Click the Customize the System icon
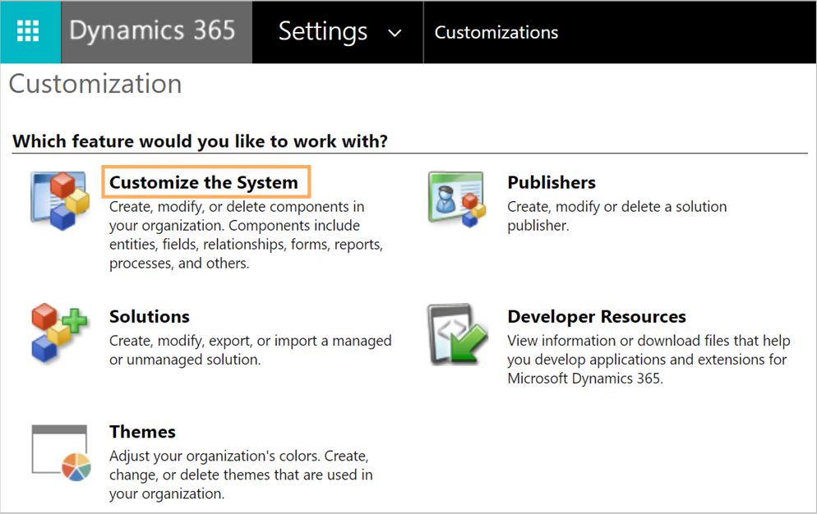The width and height of the screenshot is (817, 514). (59, 201)
